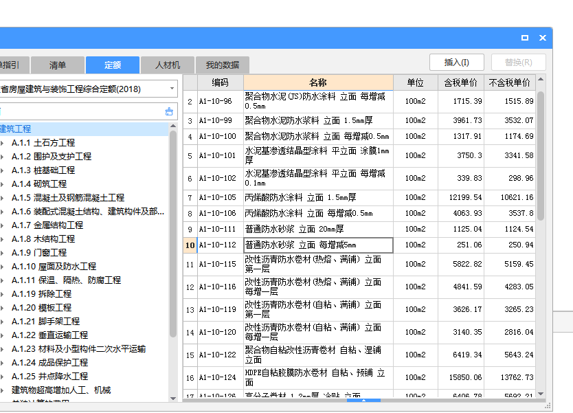Screen dimensions: 573x413
Task: Click the clear search broom icon
Action: coord(169,111)
